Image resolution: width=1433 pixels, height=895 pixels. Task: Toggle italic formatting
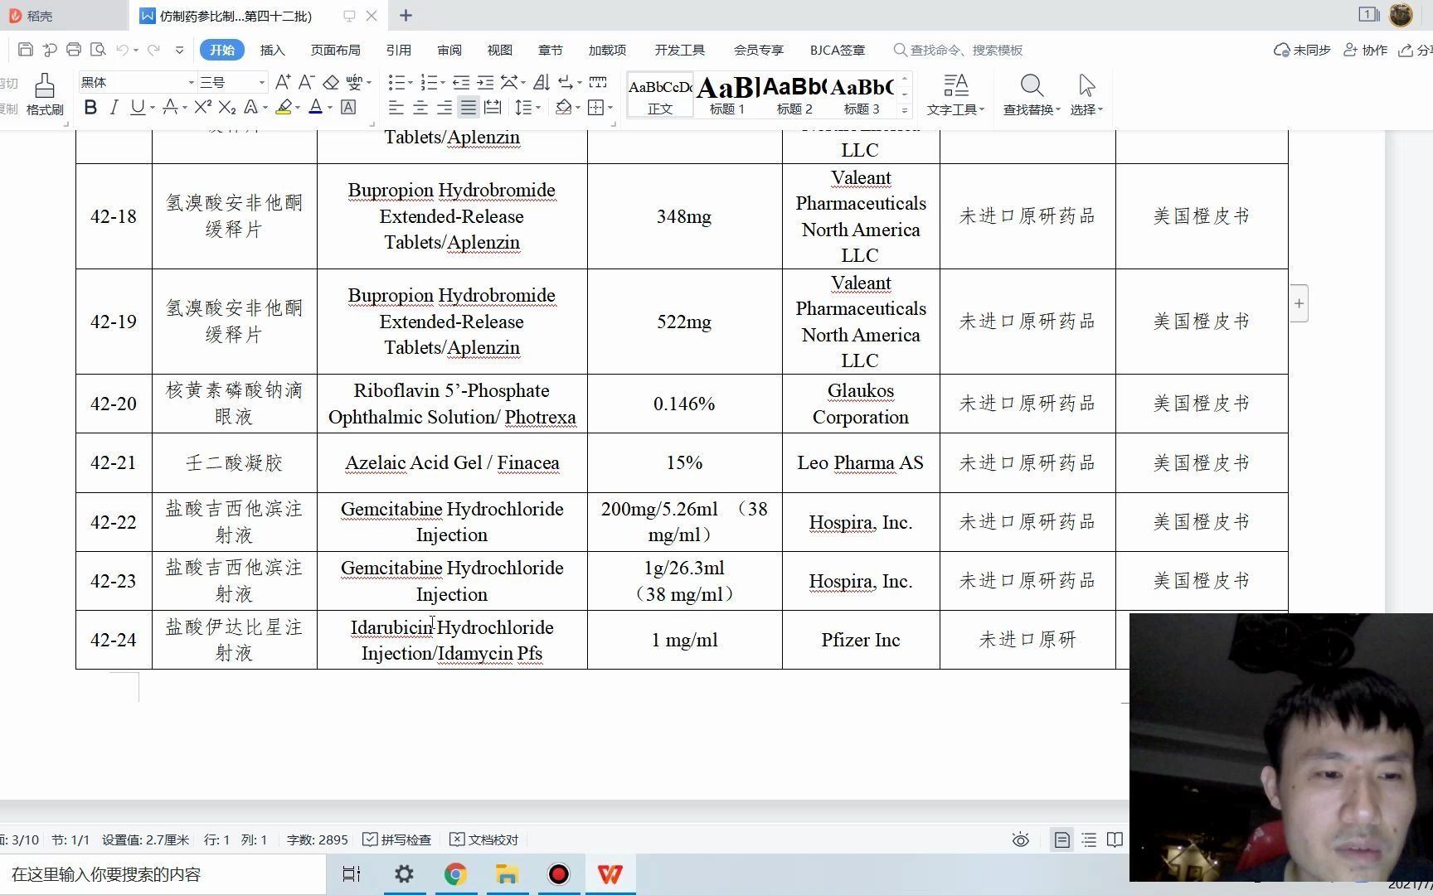[114, 107]
